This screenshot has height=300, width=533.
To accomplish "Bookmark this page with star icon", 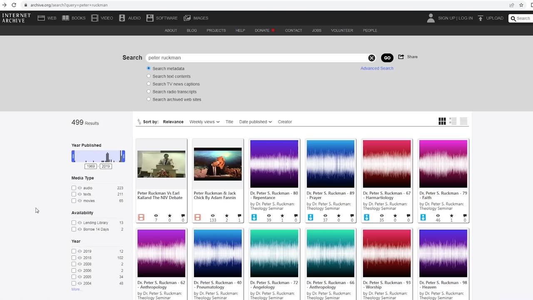I will [x=521, y=5].
